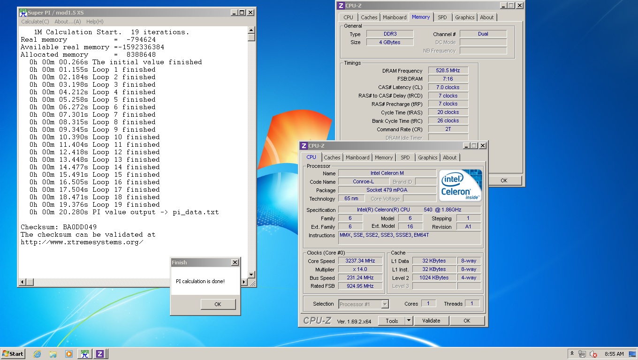Open the Calculate(C) menu in Super PI
The width and height of the screenshot is (638, 360).
click(x=35, y=22)
